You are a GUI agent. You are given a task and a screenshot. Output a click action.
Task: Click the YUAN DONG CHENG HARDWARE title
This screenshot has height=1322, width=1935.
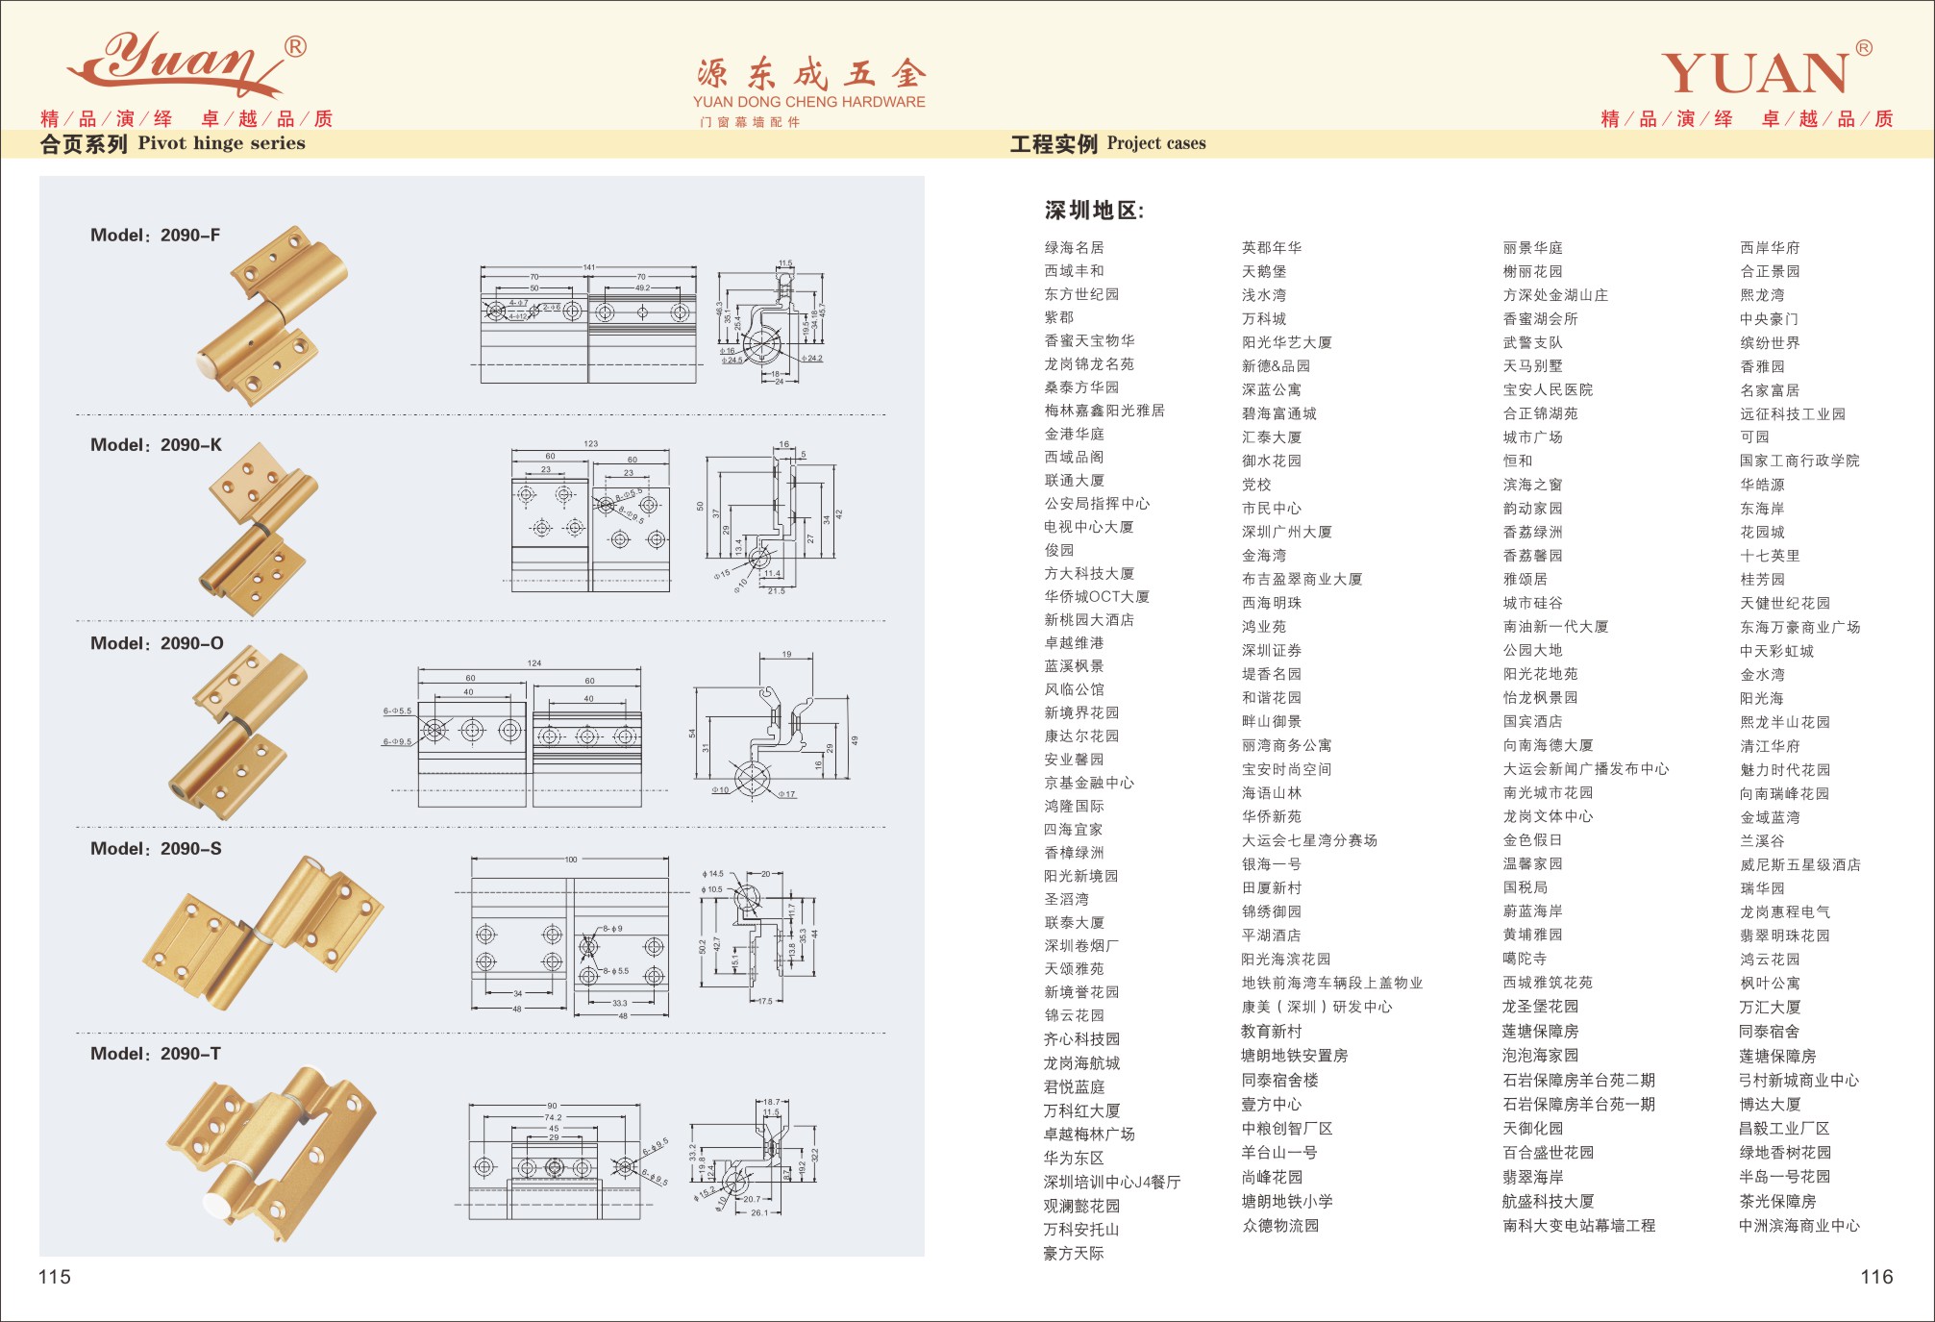(x=808, y=102)
